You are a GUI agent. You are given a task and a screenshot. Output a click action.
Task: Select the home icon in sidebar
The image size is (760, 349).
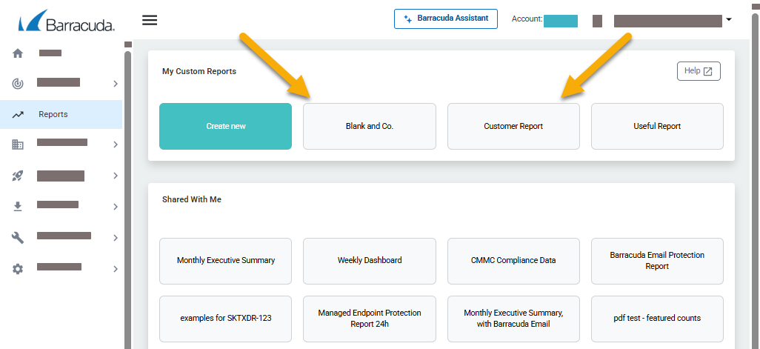(x=18, y=53)
